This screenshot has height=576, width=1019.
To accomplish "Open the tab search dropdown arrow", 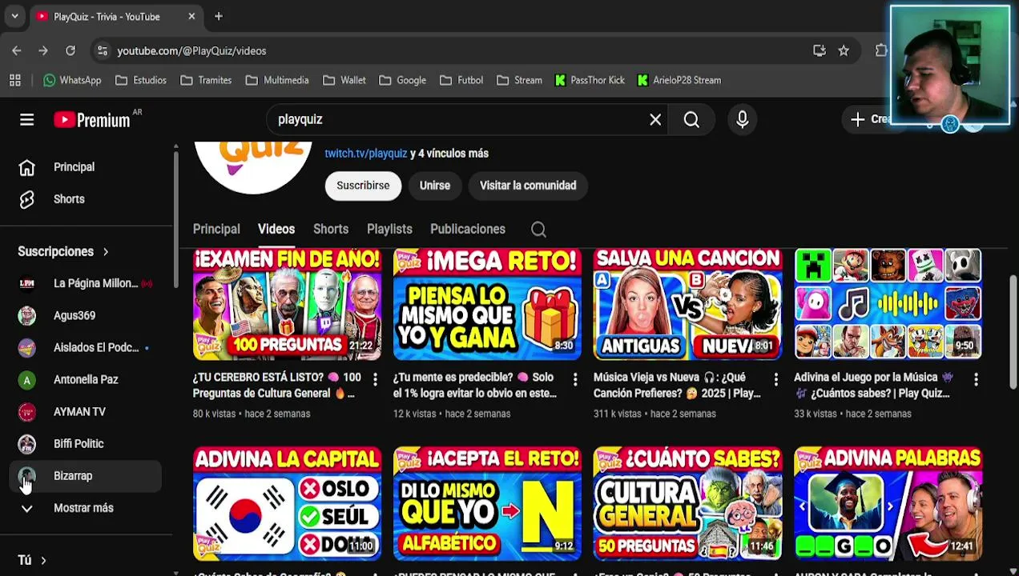I will [x=14, y=16].
